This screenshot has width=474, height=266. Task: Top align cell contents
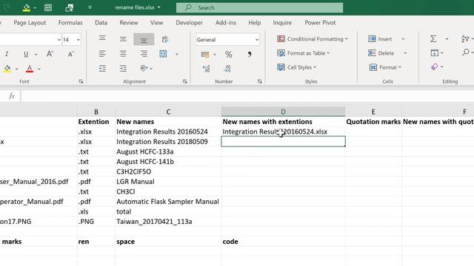102,38
